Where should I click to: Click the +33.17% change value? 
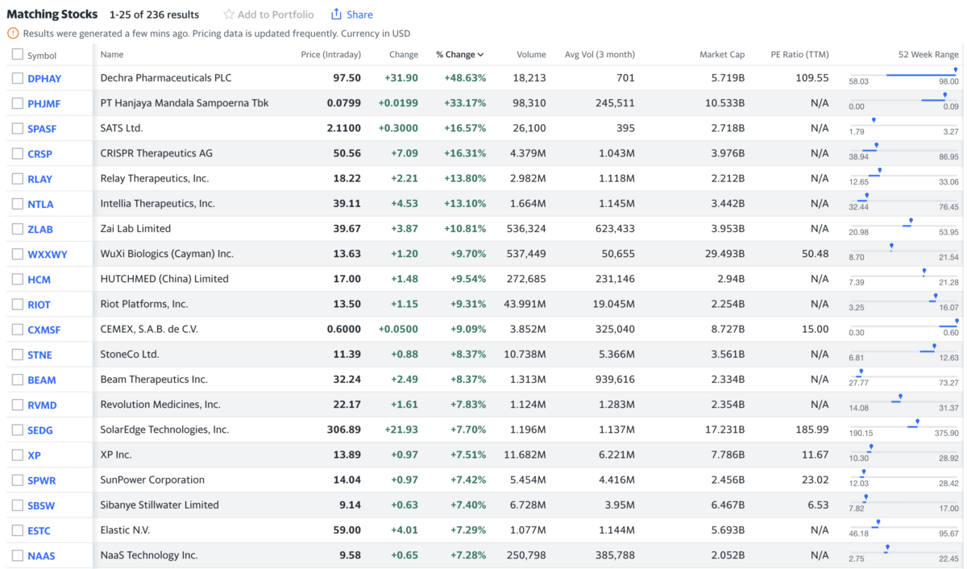tap(465, 103)
